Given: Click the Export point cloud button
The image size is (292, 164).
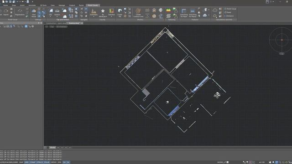Looking at the screenshot, I should (x=6, y=12).
